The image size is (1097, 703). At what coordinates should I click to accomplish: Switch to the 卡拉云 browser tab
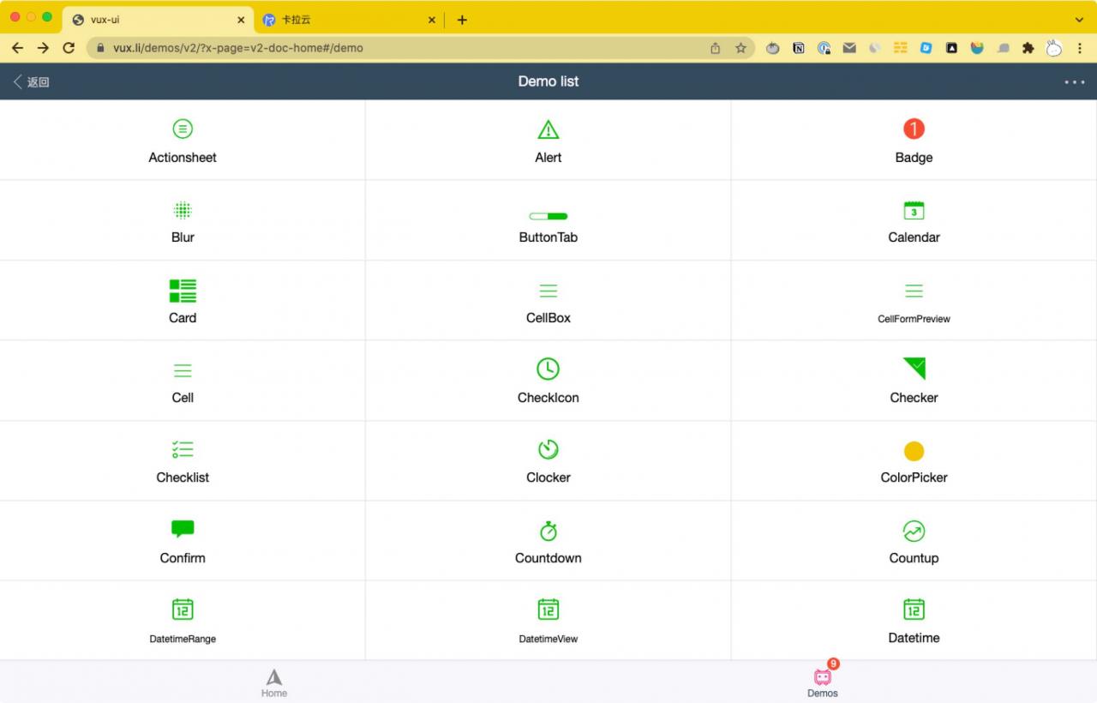point(343,20)
